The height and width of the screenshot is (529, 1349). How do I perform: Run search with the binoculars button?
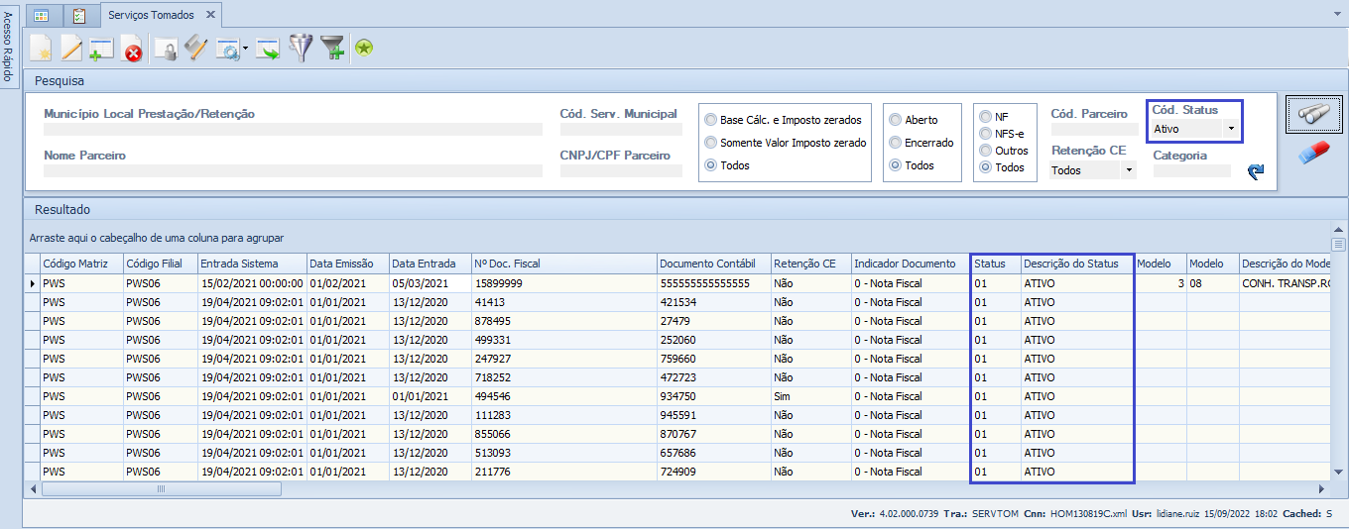coord(1313,115)
